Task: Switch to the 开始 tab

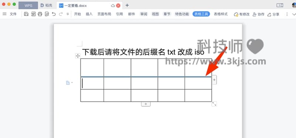Action: pyautogui.click(x=77, y=14)
